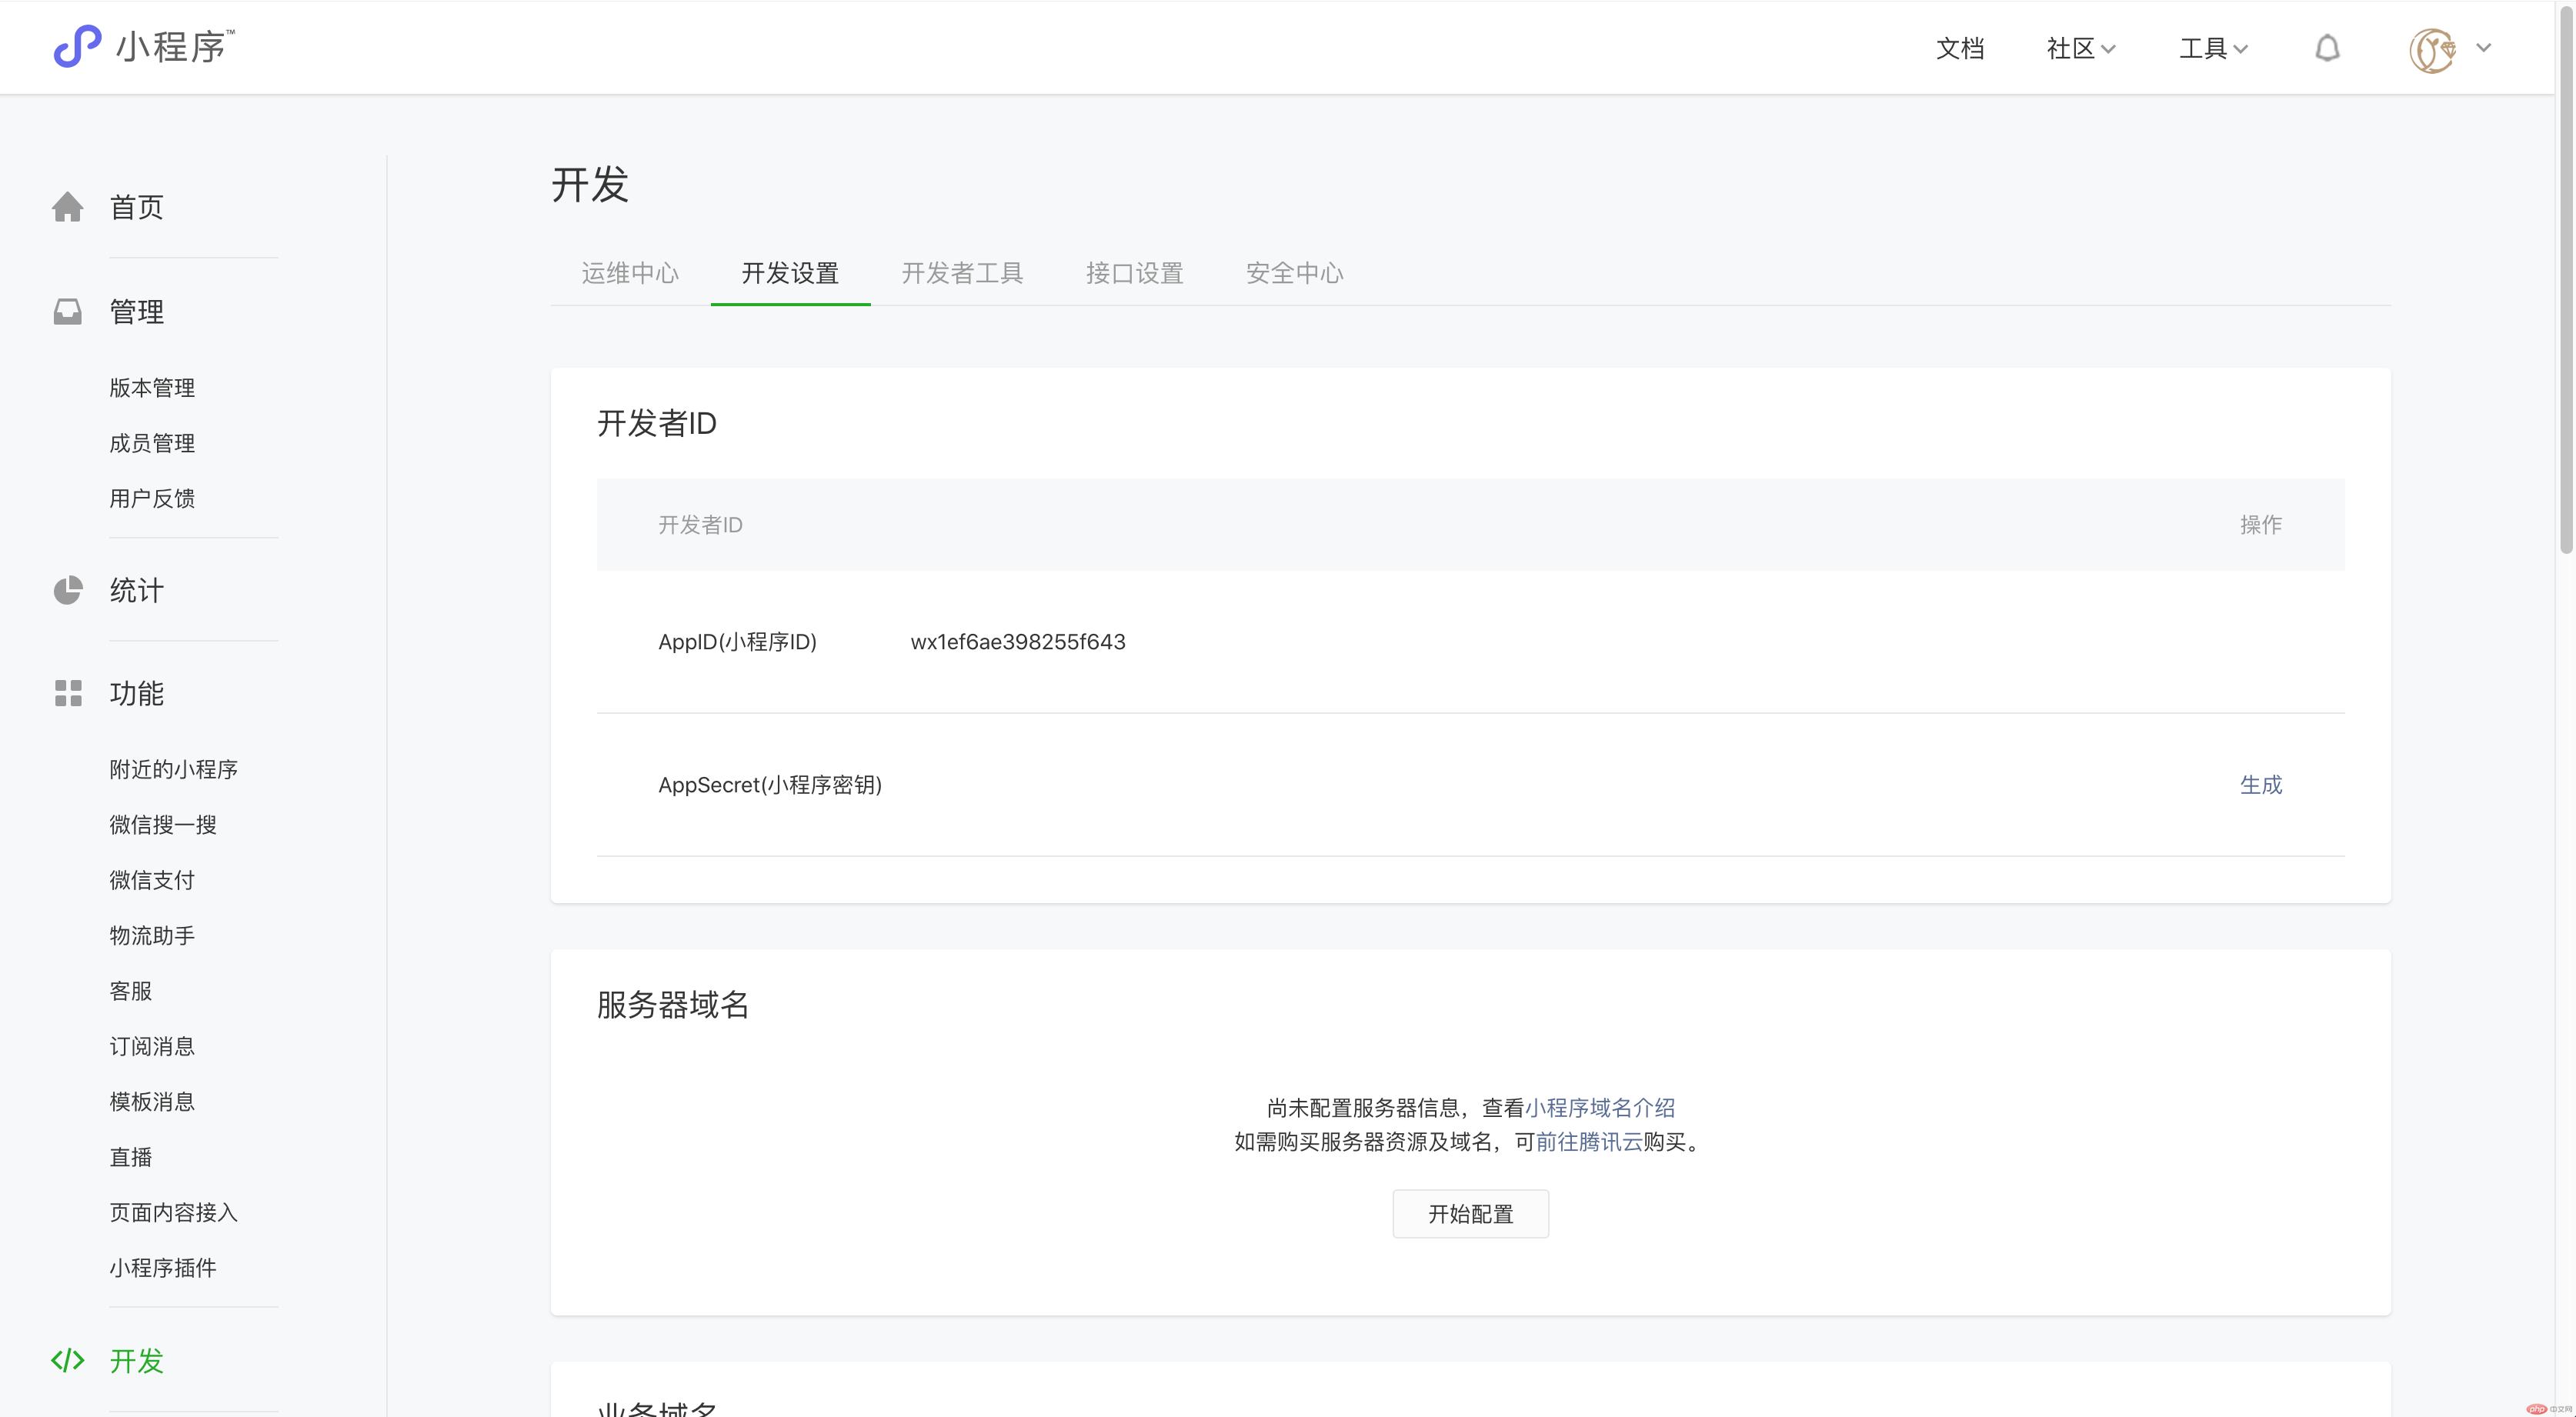
Task: Expand the 工具 dropdown menu
Action: click(x=2213, y=48)
